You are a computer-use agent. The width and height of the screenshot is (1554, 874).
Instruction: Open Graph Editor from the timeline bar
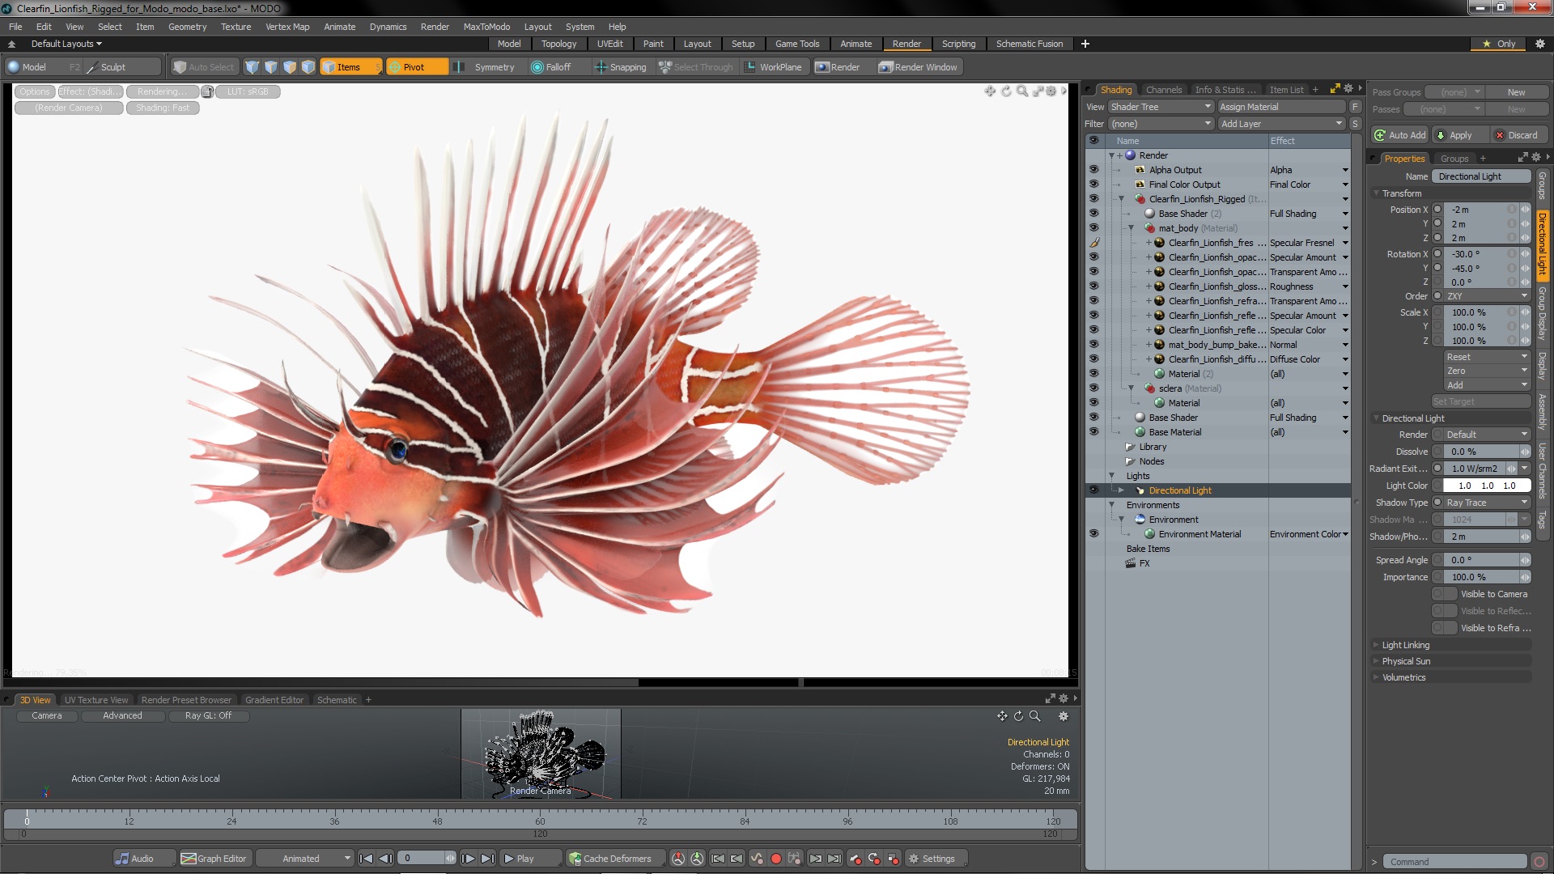(214, 859)
